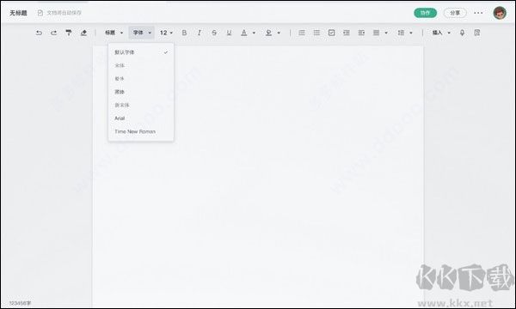The width and height of the screenshot is (516, 309).
Task: Expand the 标题 heading style dropdown
Action: click(114, 33)
